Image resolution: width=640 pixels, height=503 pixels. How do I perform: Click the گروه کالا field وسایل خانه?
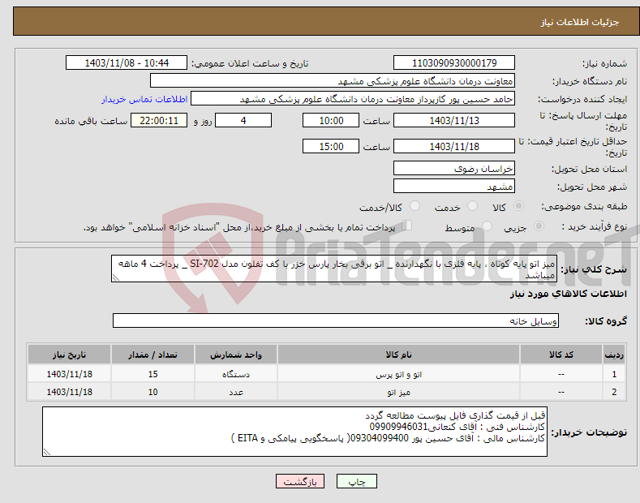tap(336, 321)
